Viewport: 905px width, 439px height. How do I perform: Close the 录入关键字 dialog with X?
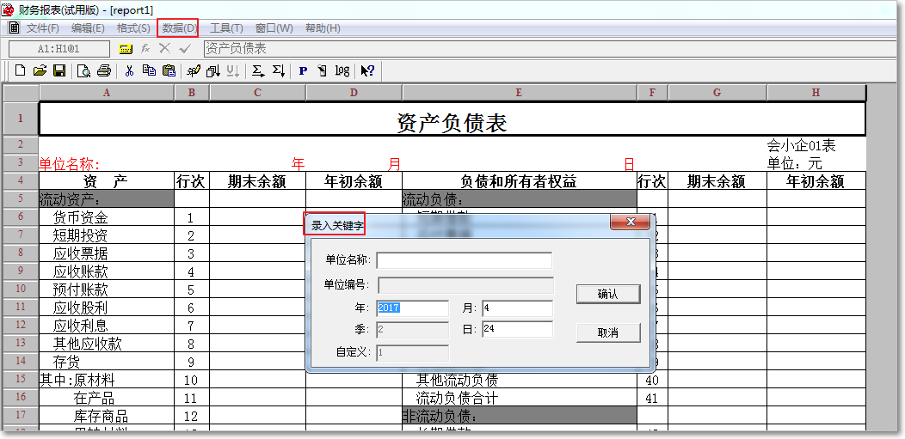tap(631, 223)
